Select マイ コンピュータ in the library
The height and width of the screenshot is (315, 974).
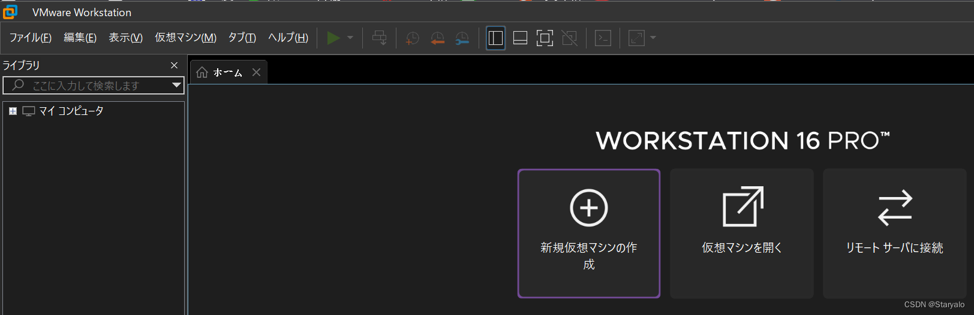pos(71,111)
